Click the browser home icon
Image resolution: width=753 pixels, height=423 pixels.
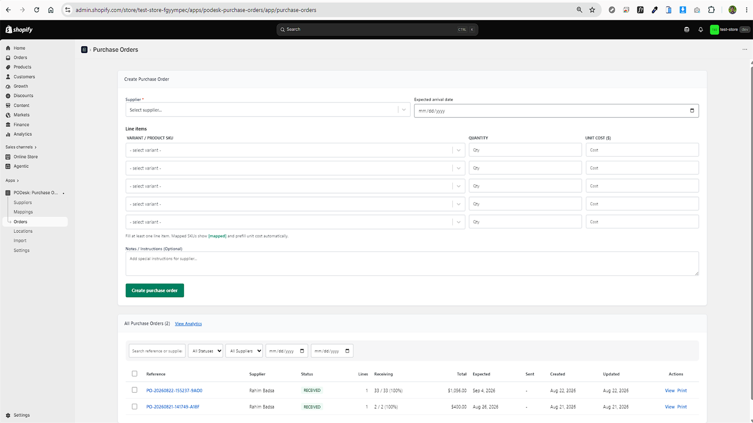point(51,10)
